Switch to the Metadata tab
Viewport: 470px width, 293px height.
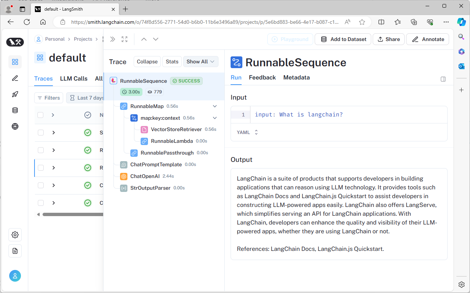296,78
